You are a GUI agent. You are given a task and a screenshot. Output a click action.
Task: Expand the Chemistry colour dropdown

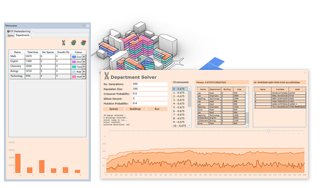[x=84, y=67]
